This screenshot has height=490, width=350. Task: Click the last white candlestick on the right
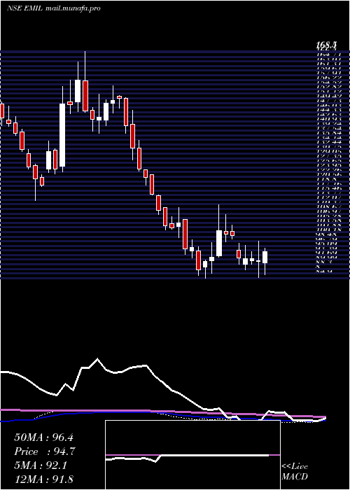pyautogui.click(x=265, y=257)
